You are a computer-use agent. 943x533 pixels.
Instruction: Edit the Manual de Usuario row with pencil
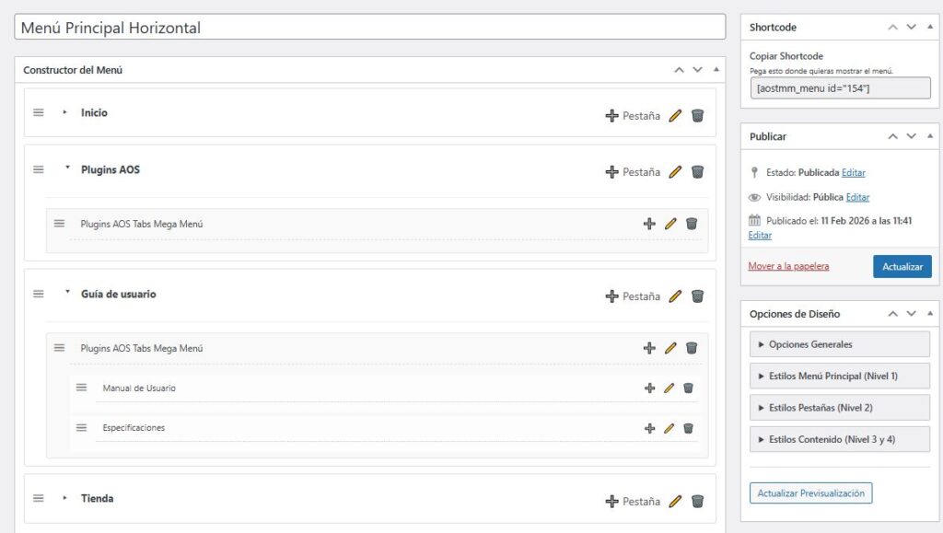click(669, 388)
